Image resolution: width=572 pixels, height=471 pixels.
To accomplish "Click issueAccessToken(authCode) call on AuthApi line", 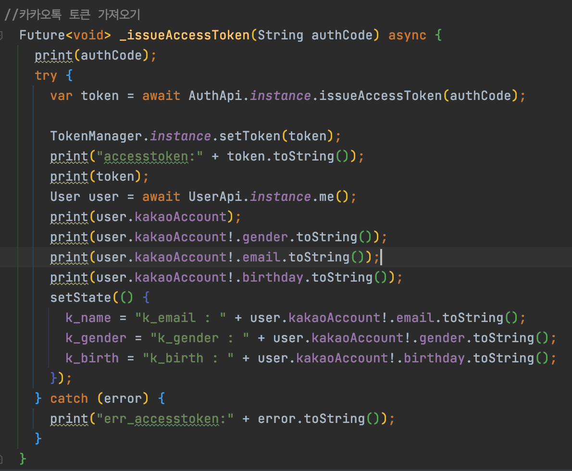I will [419, 96].
